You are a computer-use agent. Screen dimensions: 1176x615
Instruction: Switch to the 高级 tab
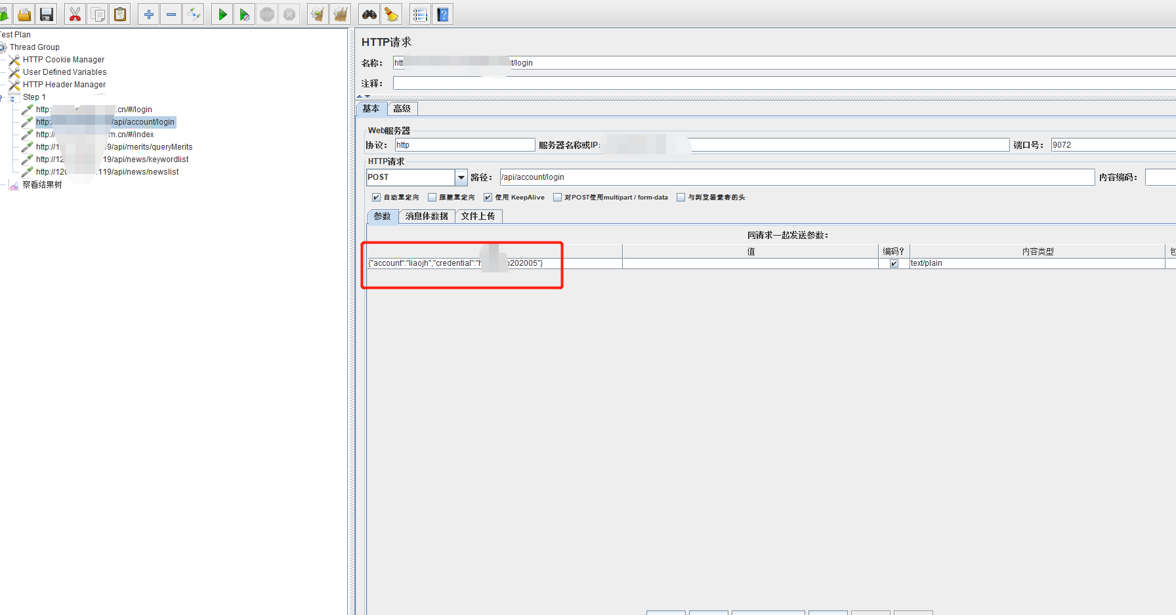[x=402, y=108]
